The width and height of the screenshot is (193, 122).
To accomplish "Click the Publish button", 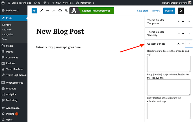I will pyautogui.click(x=169, y=11).
